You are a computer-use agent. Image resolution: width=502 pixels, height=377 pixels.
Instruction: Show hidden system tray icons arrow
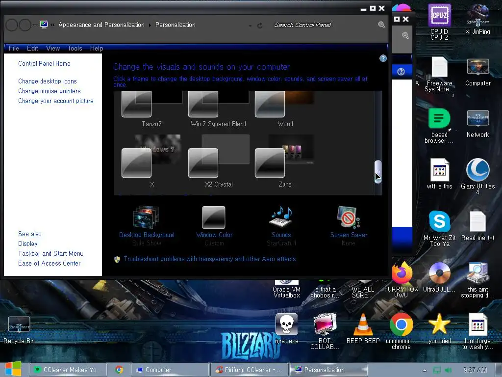click(x=425, y=370)
